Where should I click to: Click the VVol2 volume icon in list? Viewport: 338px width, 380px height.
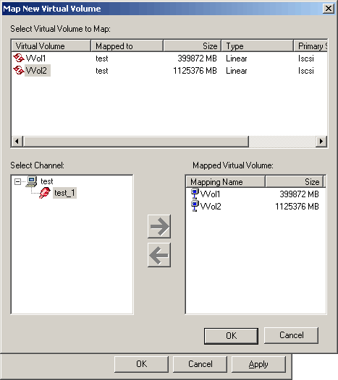click(19, 71)
